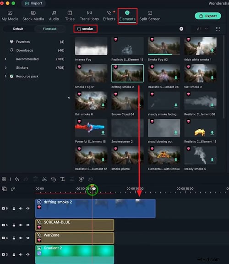Lock track 4
Image resolution: width=229 pixels, height=264 pixels.
(x=14, y=238)
